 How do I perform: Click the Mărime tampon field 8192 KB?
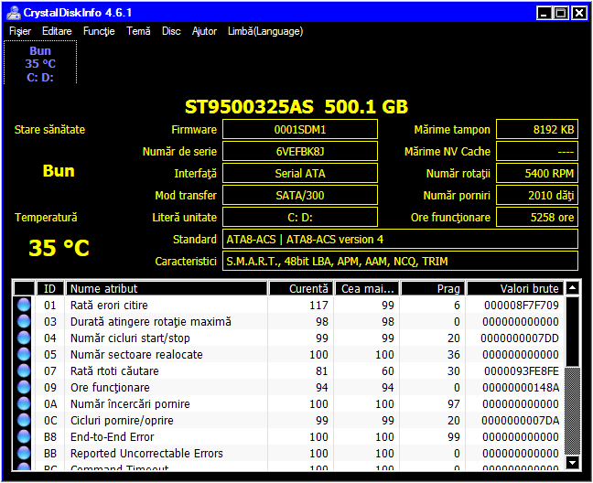pyautogui.click(x=537, y=130)
